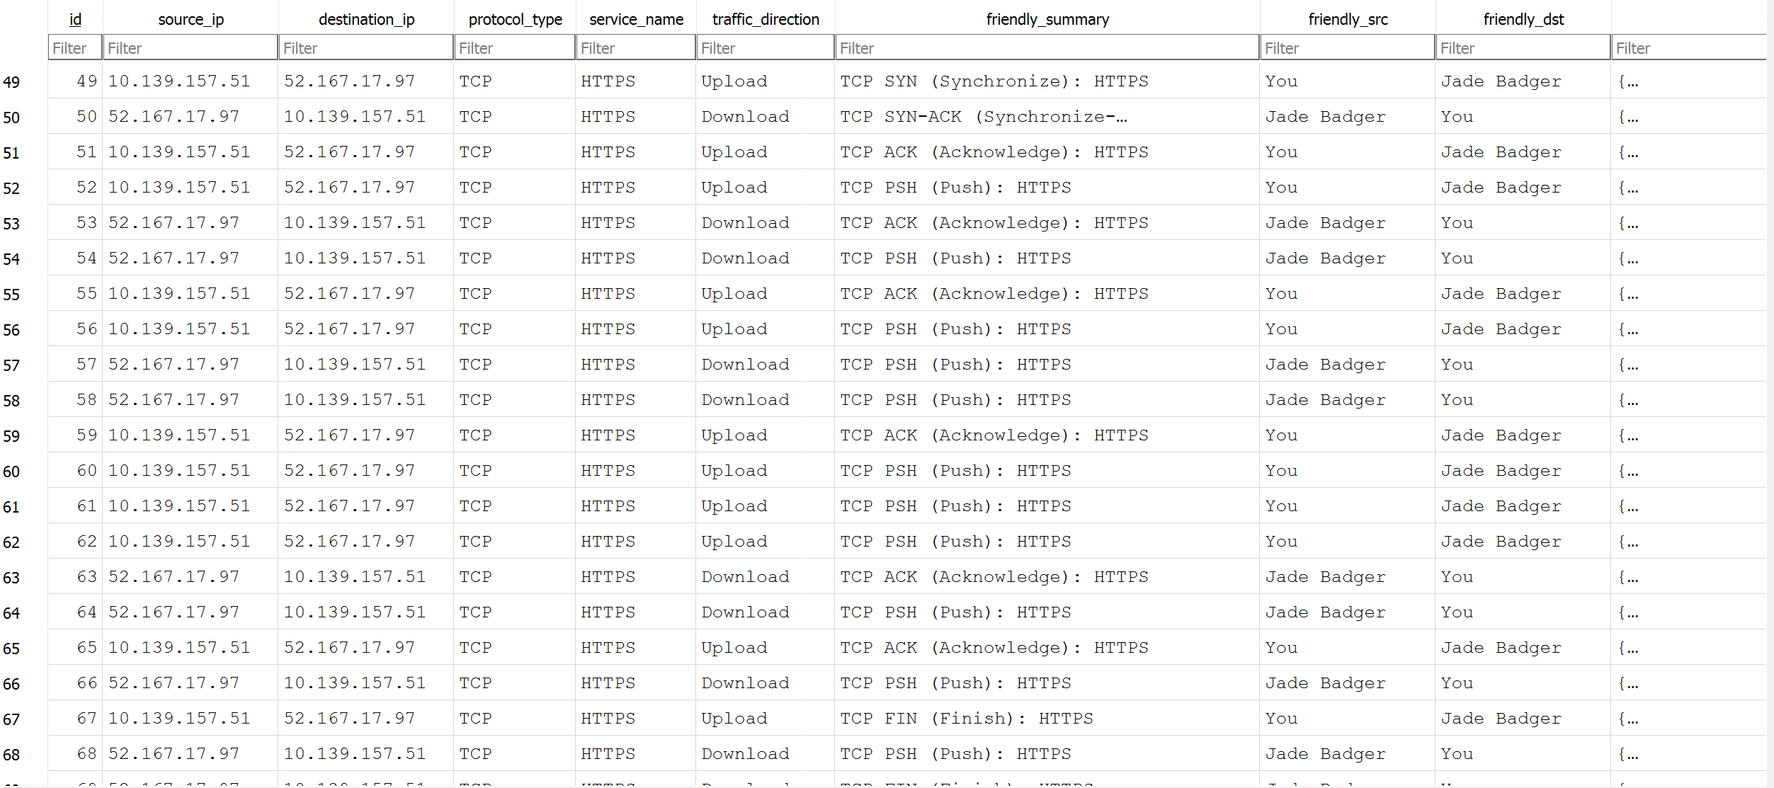
Task: Focus the destination_ip filter field
Action: coord(366,48)
